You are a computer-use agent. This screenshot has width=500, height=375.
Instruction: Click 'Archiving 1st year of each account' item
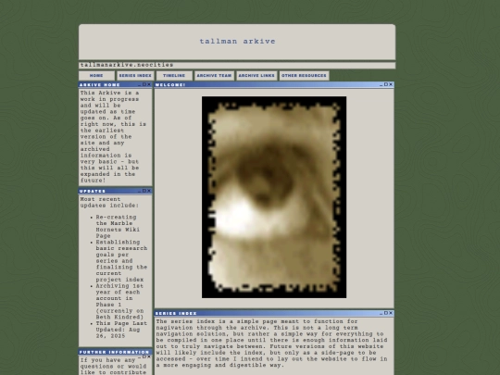[119, 301]
